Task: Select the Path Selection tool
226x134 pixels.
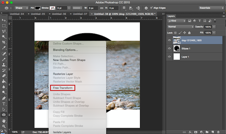Action: click(x=4, y=109)
